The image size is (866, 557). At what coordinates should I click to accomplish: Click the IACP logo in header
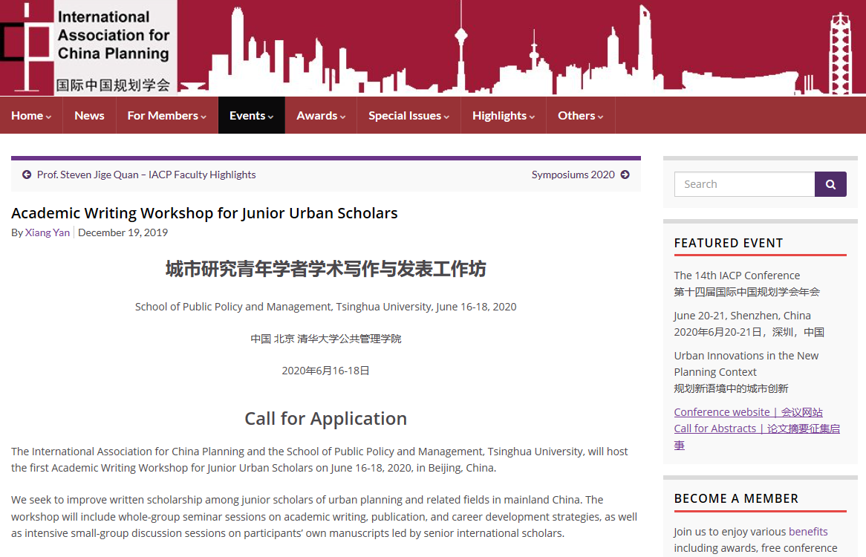(88, 48)
